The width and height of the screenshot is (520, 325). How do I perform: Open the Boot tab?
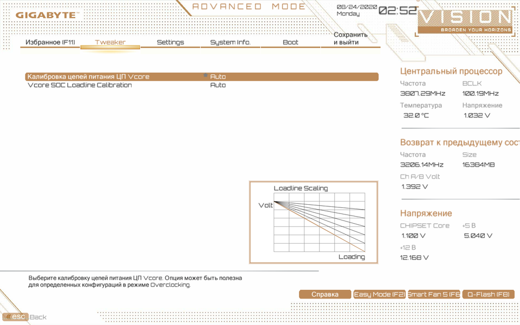(290, 42)
